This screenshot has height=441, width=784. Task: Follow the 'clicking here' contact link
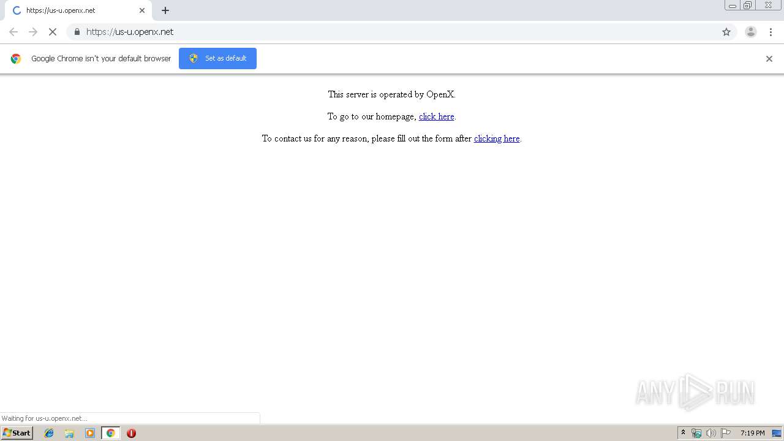(497, 138)
